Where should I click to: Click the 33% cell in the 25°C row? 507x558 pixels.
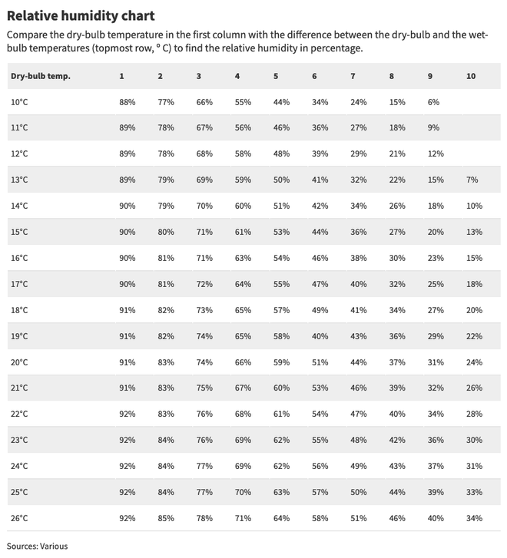(474, 492)
